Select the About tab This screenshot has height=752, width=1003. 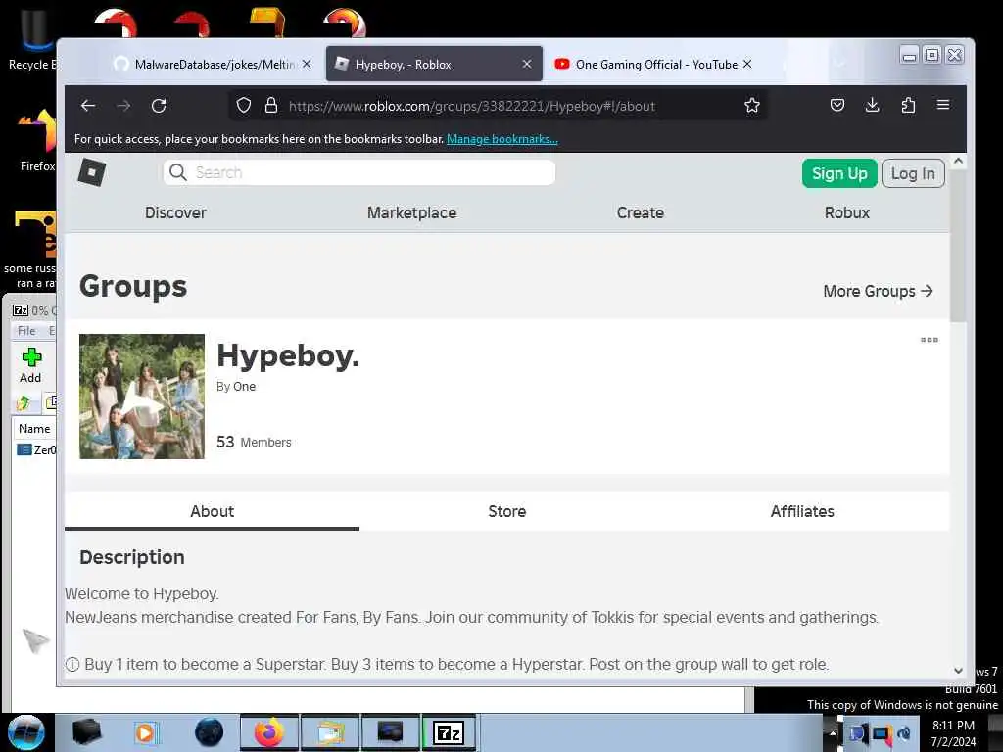coord(212,511)
